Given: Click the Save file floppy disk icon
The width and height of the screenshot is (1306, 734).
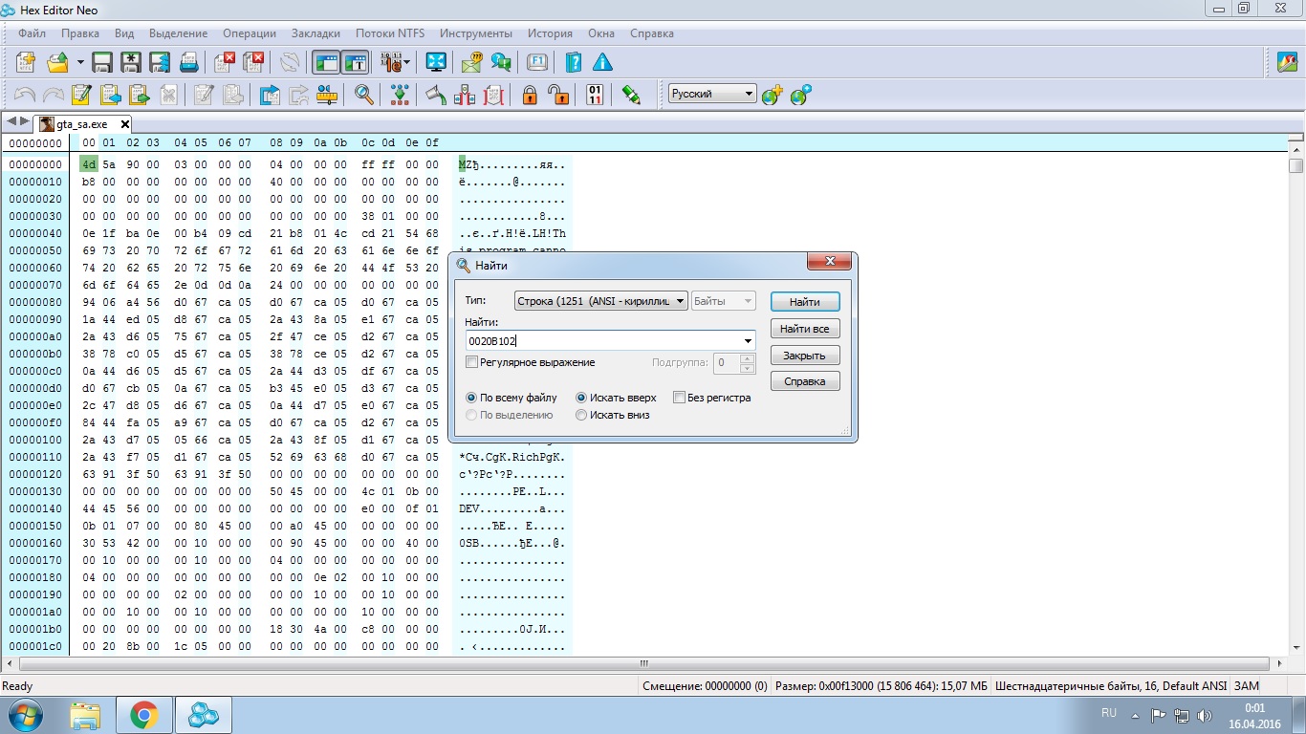Looking at the screenshot, I should tap(102, 63).
